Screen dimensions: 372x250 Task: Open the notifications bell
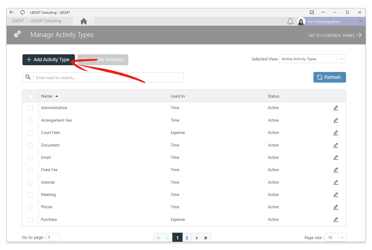[290, 21]
